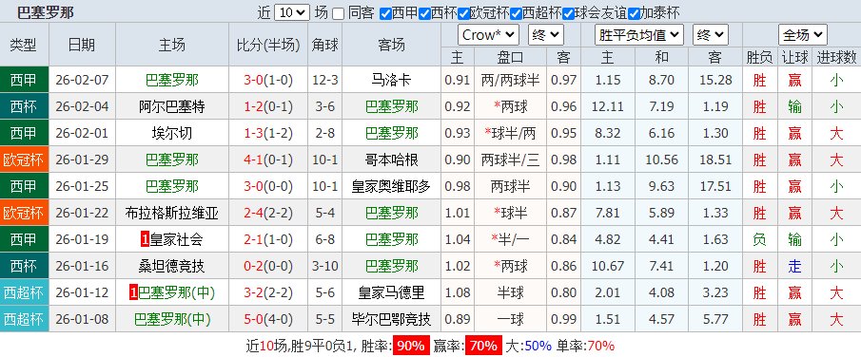The image size is (861, 357).
Task: Click date 26-01-25 in 皇家奥维耶多 row
Action: click(82, 186)
